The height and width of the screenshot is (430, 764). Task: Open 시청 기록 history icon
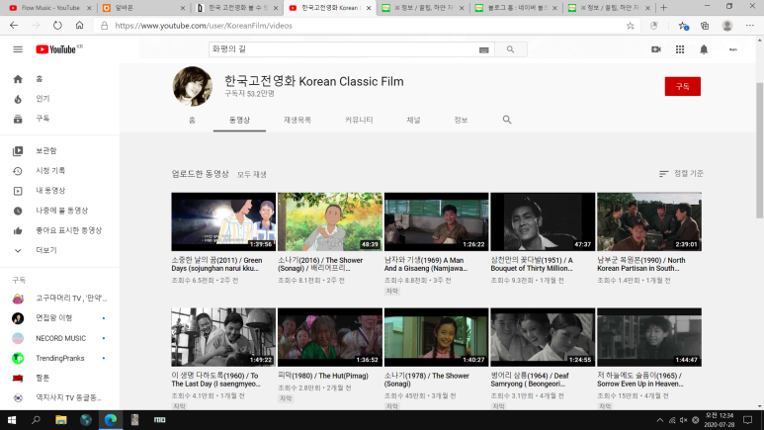click(x=18, y=171)
